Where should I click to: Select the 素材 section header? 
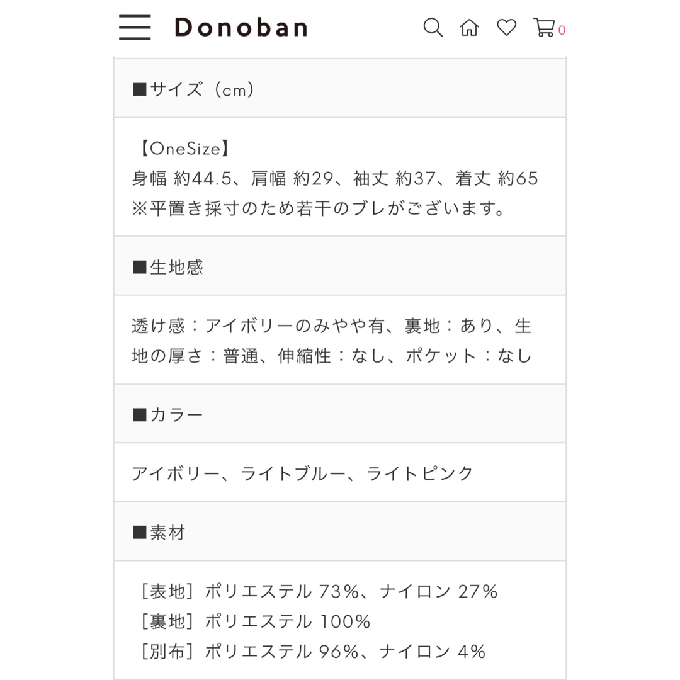(340, 531)
